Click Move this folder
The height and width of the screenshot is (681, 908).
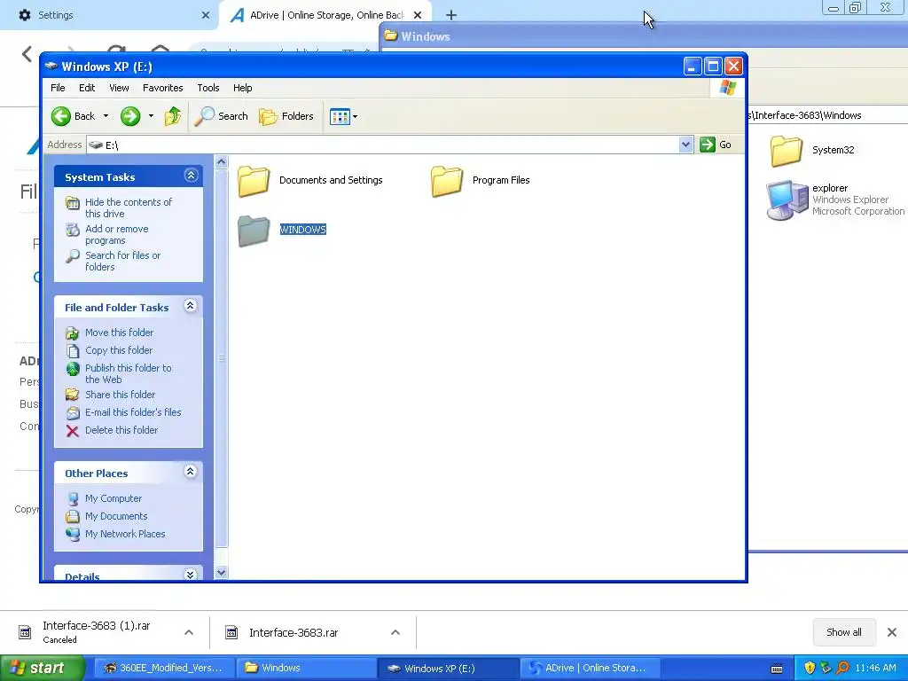click(x=119, y=333)
